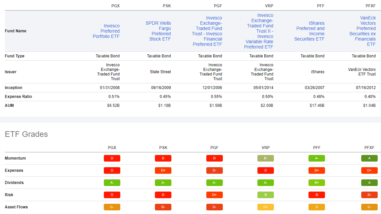
Task: Click PFXF's Dividends grade A badge
Action: pyautogui.click(x=369, y=183)
